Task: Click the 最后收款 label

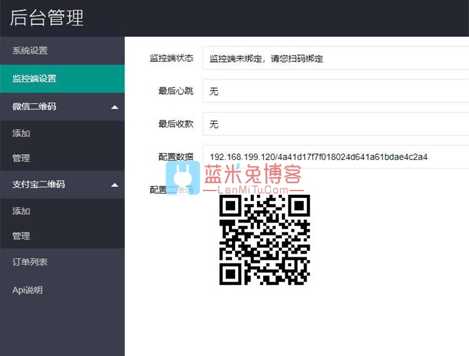Action: (176, 124)
